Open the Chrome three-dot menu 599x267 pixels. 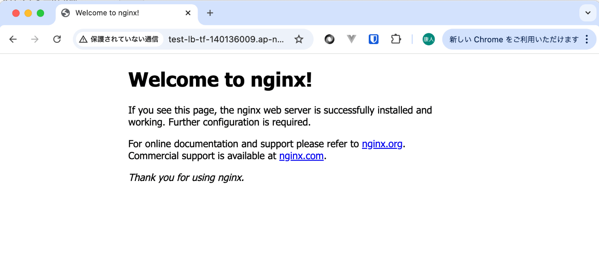[x=587, y=39]
